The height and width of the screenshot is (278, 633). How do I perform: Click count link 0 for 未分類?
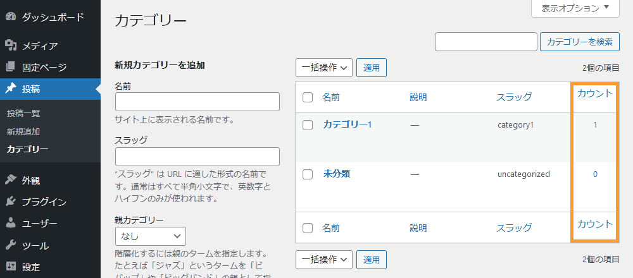coord(595,174)
